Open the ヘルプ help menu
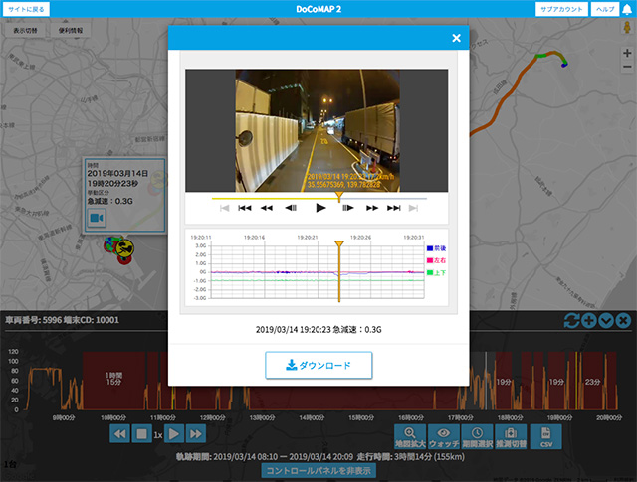Screen dimensions: 637x482 (604, 8)
